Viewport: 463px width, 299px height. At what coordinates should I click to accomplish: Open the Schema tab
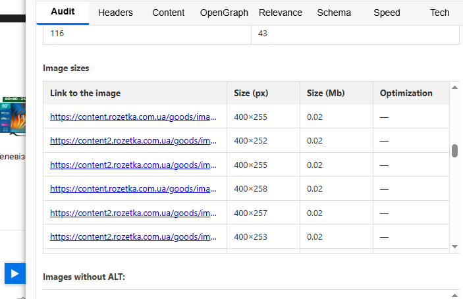tap(334, 13)
